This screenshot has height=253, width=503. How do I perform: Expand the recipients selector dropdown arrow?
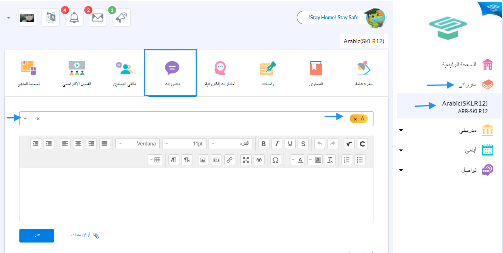25,118
